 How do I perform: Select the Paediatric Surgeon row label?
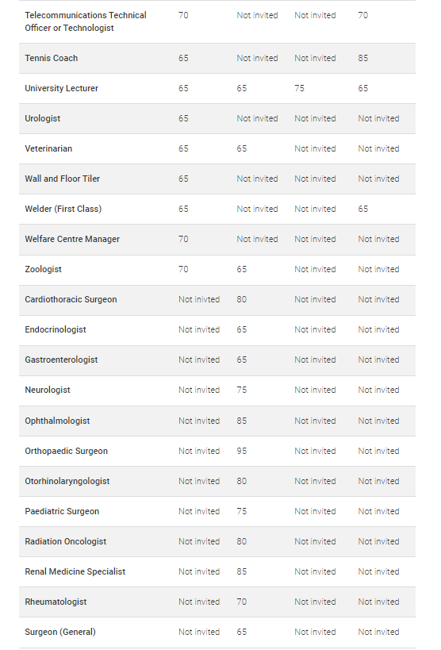click(62, 512)
